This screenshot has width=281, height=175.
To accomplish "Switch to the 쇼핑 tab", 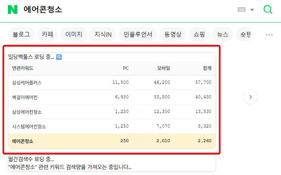I will point(199,35).
